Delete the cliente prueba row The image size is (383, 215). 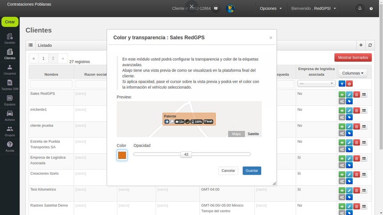click(x=357, y=127)
